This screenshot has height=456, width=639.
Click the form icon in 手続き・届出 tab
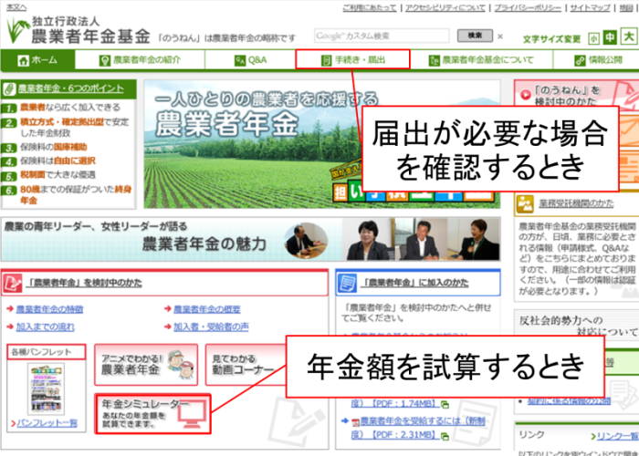(x=326, y=61)
